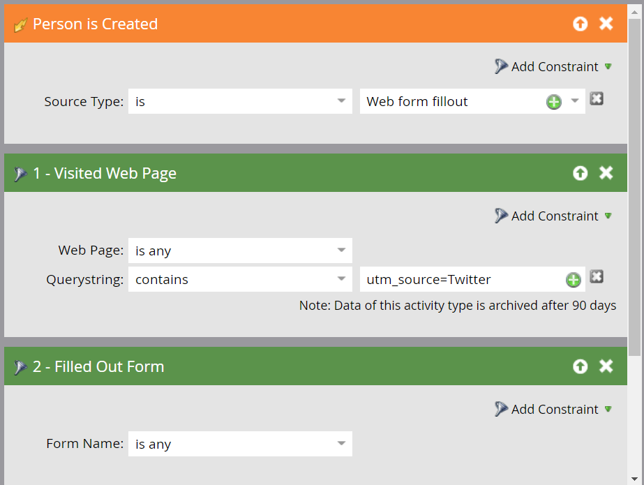This screenshot has width=644, height=485.
Task: Remove the Querystring constraint
Action: tap(596, 277)
